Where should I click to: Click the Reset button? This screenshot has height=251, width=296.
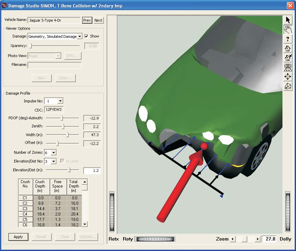point(42,237)
